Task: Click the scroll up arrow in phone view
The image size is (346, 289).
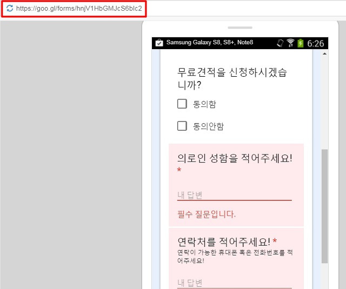Action: coord(324,53)
